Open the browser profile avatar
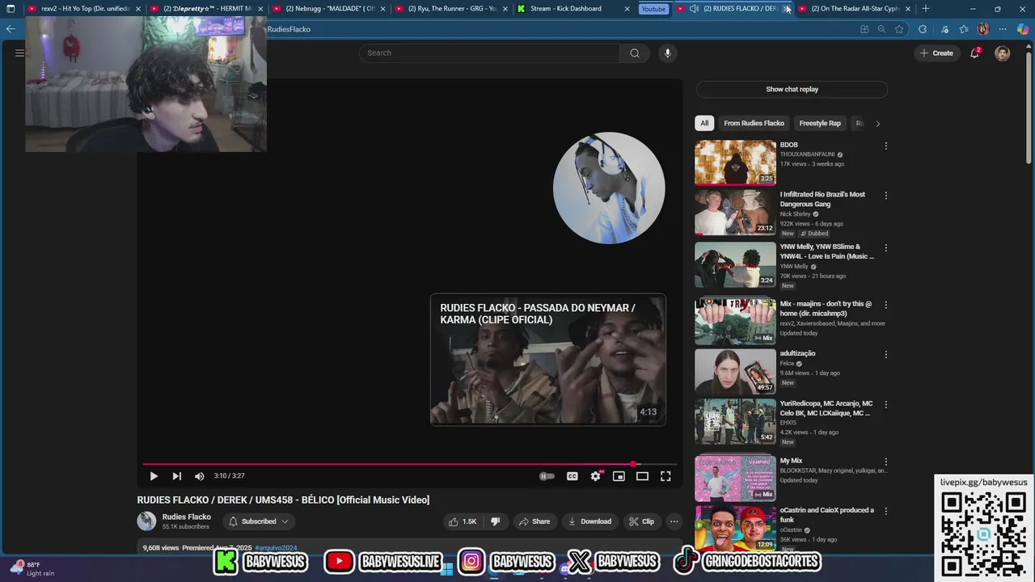 coord(983,29)
